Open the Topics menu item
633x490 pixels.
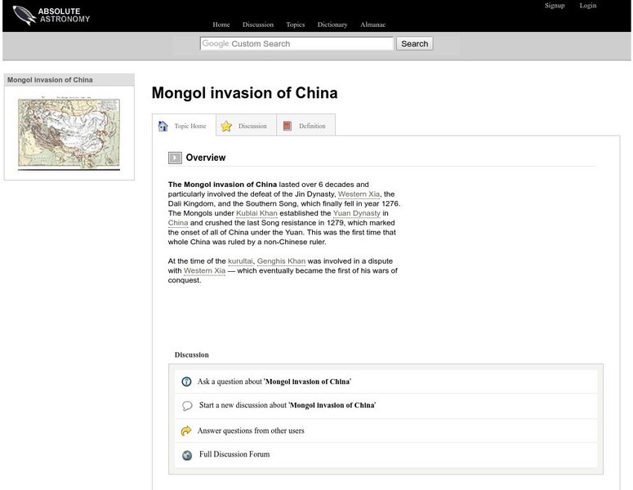[x=295, y=24]
